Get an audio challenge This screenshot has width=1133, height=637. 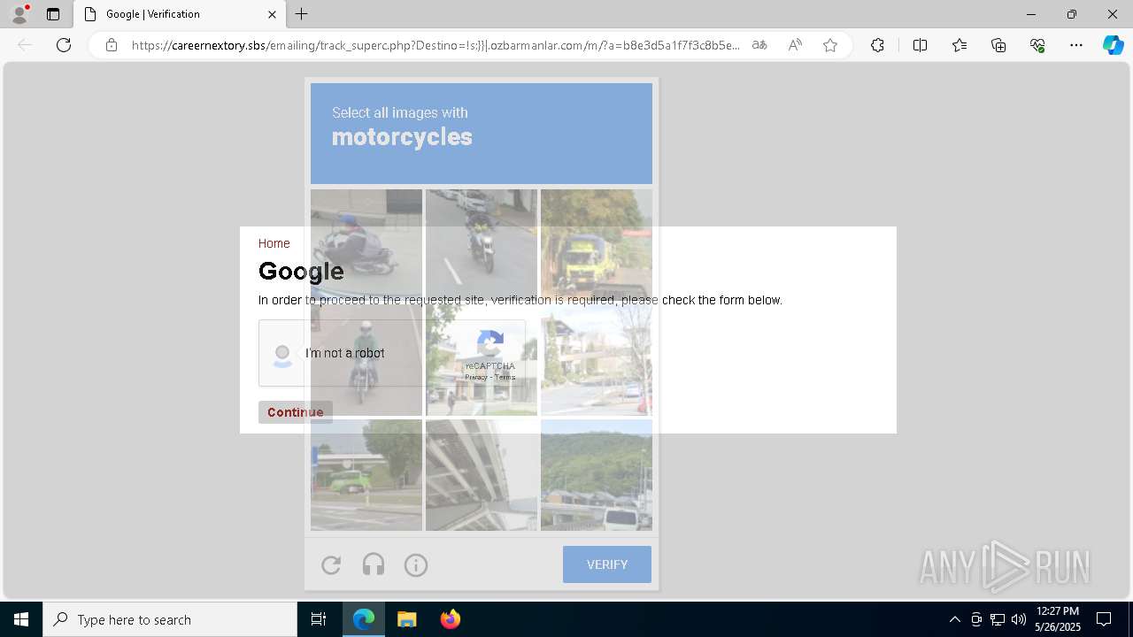(374, 564)
